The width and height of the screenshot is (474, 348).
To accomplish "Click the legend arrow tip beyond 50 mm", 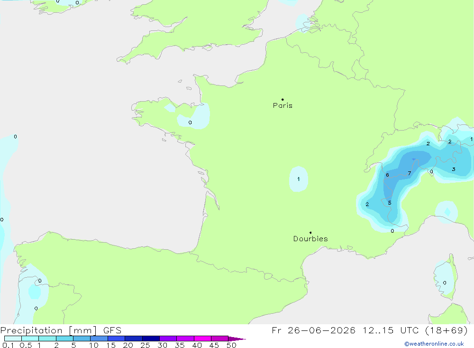I will (x=237, y=339).
